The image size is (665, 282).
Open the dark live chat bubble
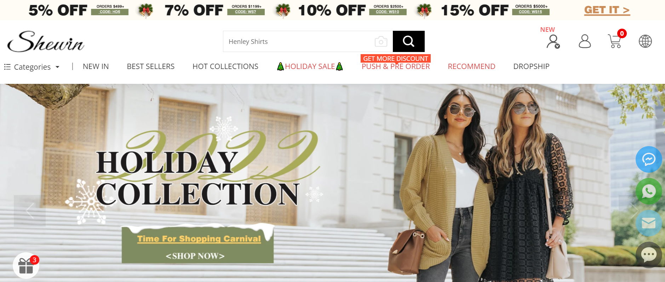point(649,255)
